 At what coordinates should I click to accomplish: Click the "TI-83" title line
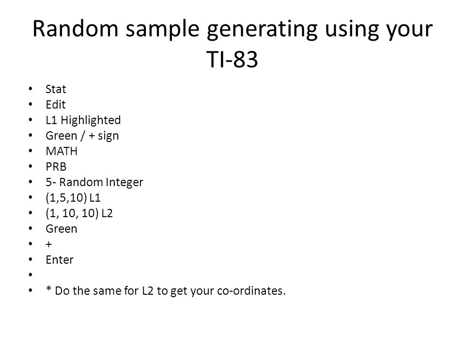pyautogui.click(x=232, y=59)
